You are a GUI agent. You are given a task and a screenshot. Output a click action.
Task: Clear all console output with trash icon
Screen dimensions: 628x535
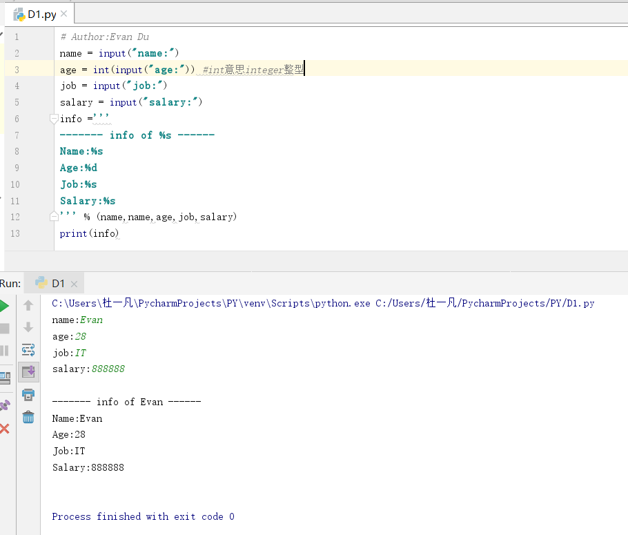(28, 417)
